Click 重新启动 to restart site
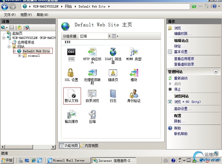Viewport: 222px width, 164px height. tap(181, 78)
